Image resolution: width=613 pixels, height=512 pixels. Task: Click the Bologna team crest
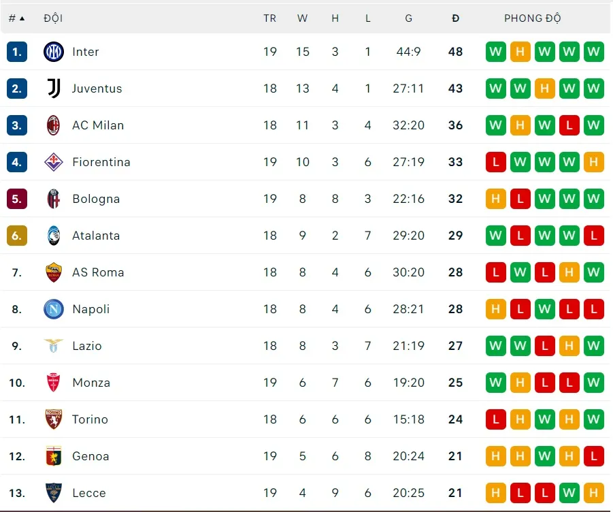pyautogui.click(x=54, y=199)
